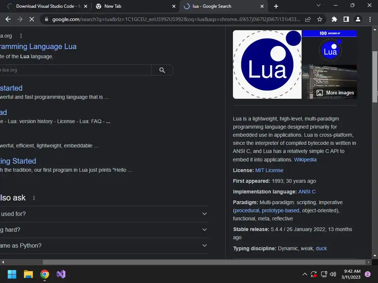Click the site lock icon in address bar

47,19
